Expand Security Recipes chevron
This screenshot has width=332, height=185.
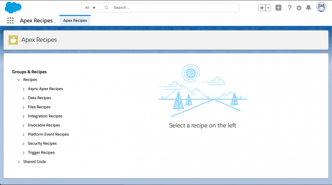pyautogui.click(x=24, y=144)
